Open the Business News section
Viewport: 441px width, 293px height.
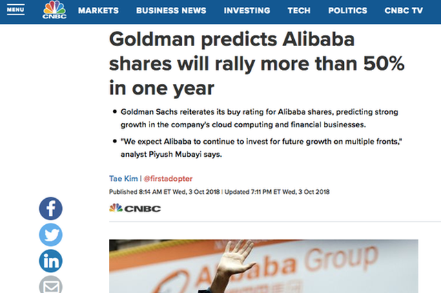[171, 11]
